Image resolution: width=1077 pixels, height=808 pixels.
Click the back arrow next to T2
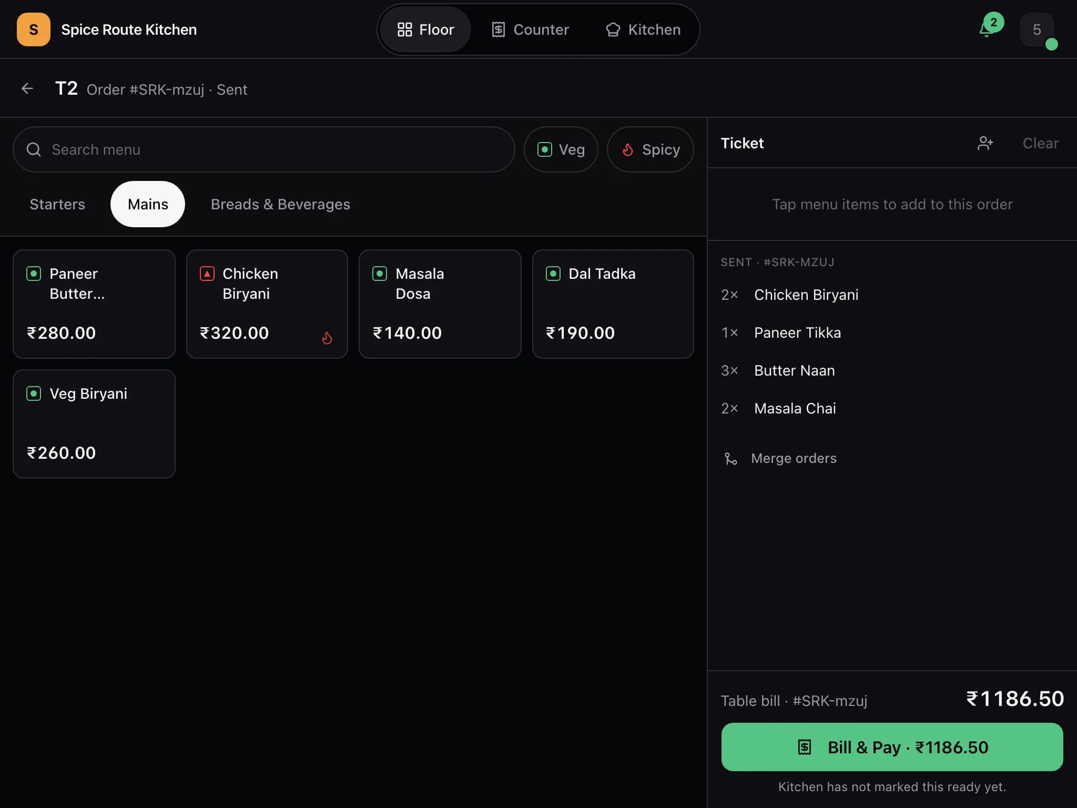pyautogui.click(x=27, y=88)
